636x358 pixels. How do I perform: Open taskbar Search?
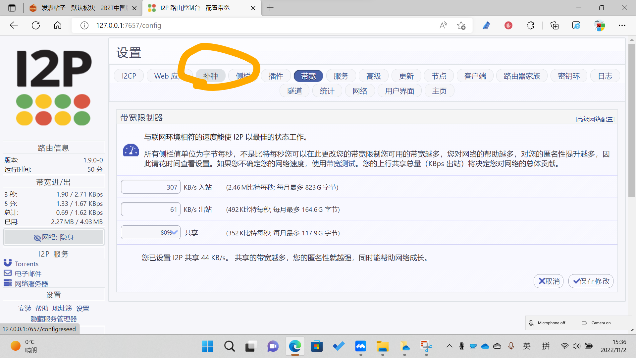[229, 346]
